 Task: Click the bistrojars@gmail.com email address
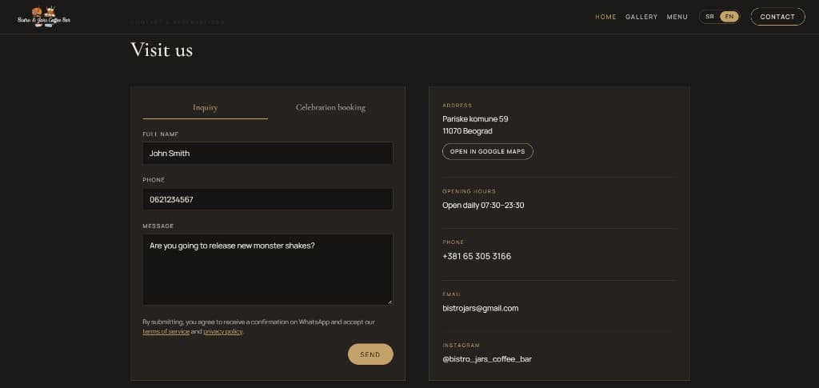point(481,308)
